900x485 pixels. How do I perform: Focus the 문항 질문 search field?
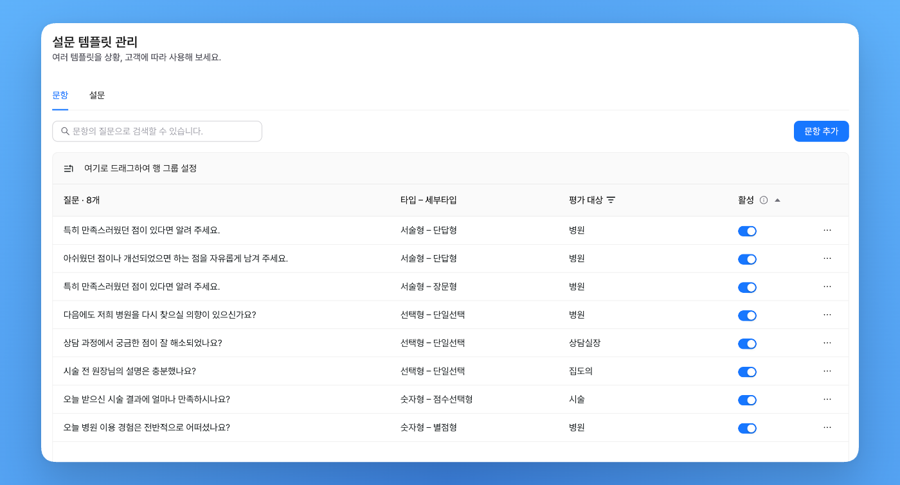click(157, 131)
